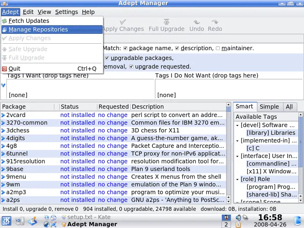Expand the 9menu package arrow

(x=3, y=177)
